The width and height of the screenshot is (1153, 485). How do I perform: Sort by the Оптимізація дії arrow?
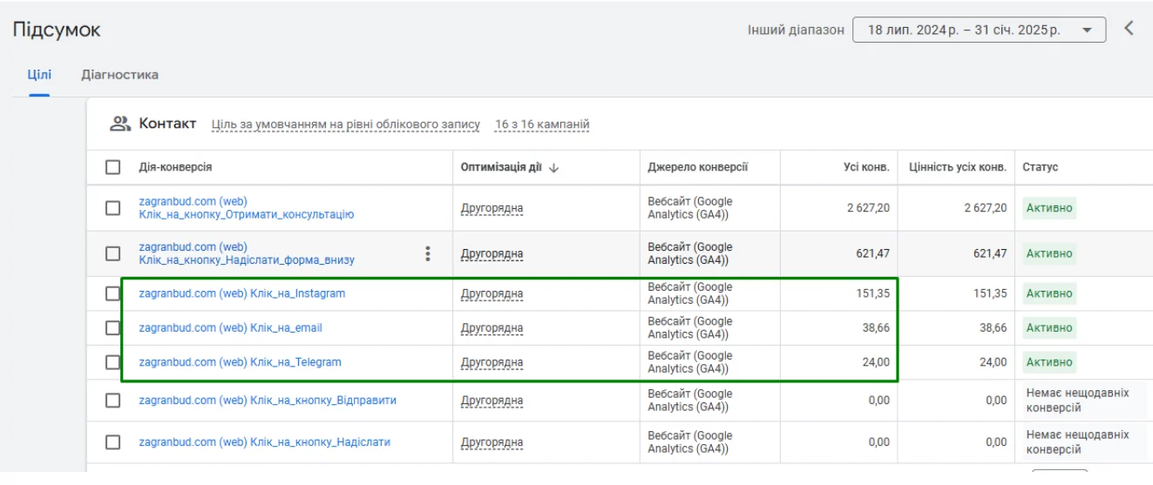(553, 167)
